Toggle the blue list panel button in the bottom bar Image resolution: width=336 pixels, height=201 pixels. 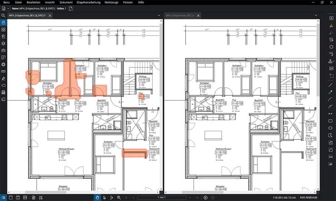point(3,197)
